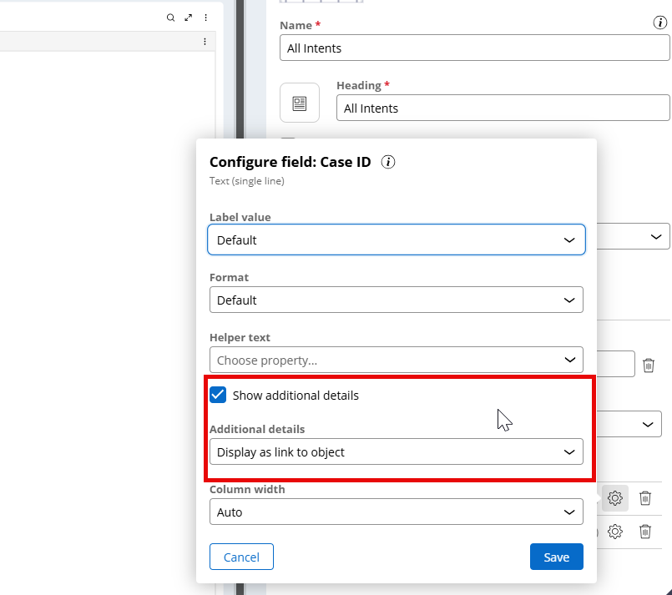
Task: Expand the preview panel with the arrows icon
Action: point(189,18)
